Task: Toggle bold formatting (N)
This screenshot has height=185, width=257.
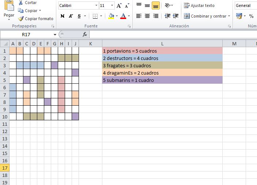Action: pyautogui.click(x=62, y=16)
